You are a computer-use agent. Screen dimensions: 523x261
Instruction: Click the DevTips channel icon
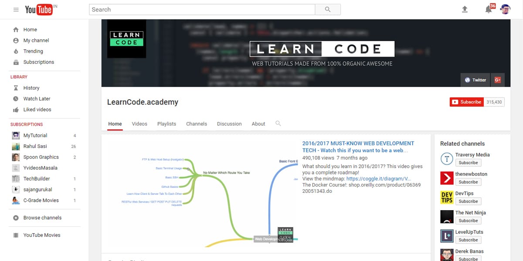pos(447,197)
